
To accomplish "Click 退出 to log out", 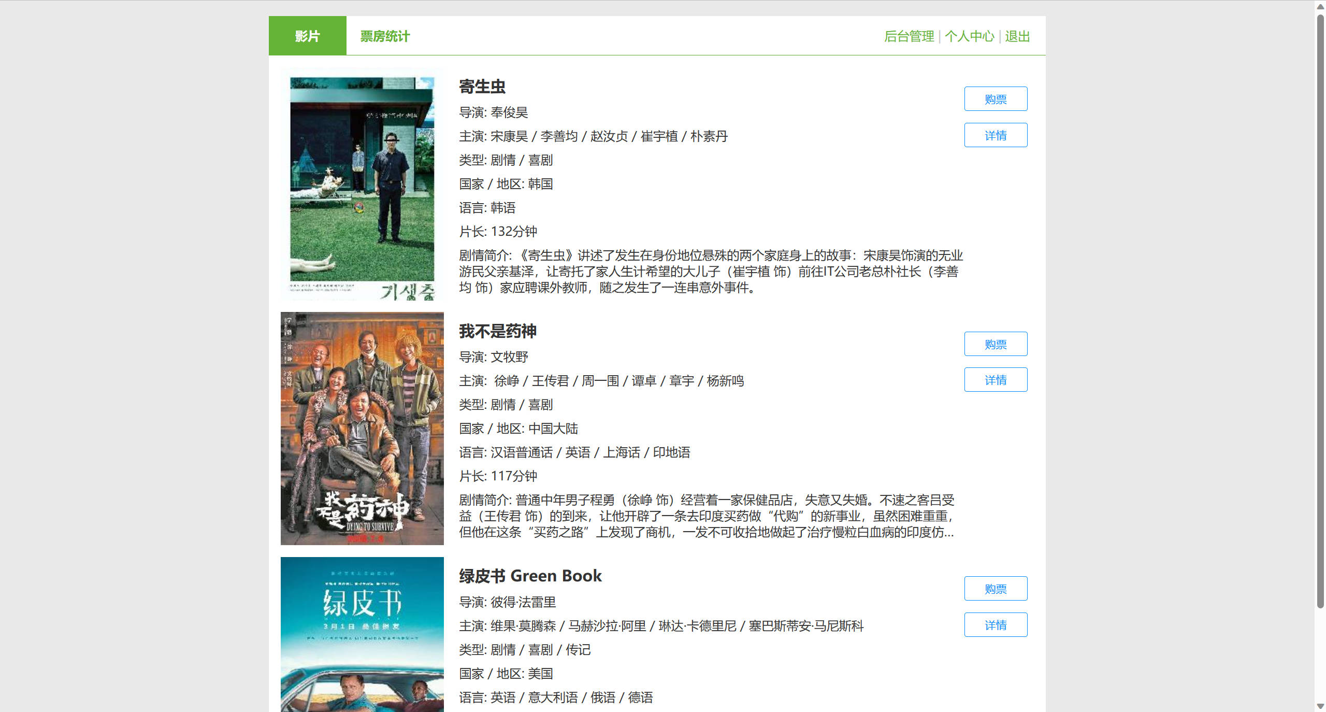I will click(1017, 36).
